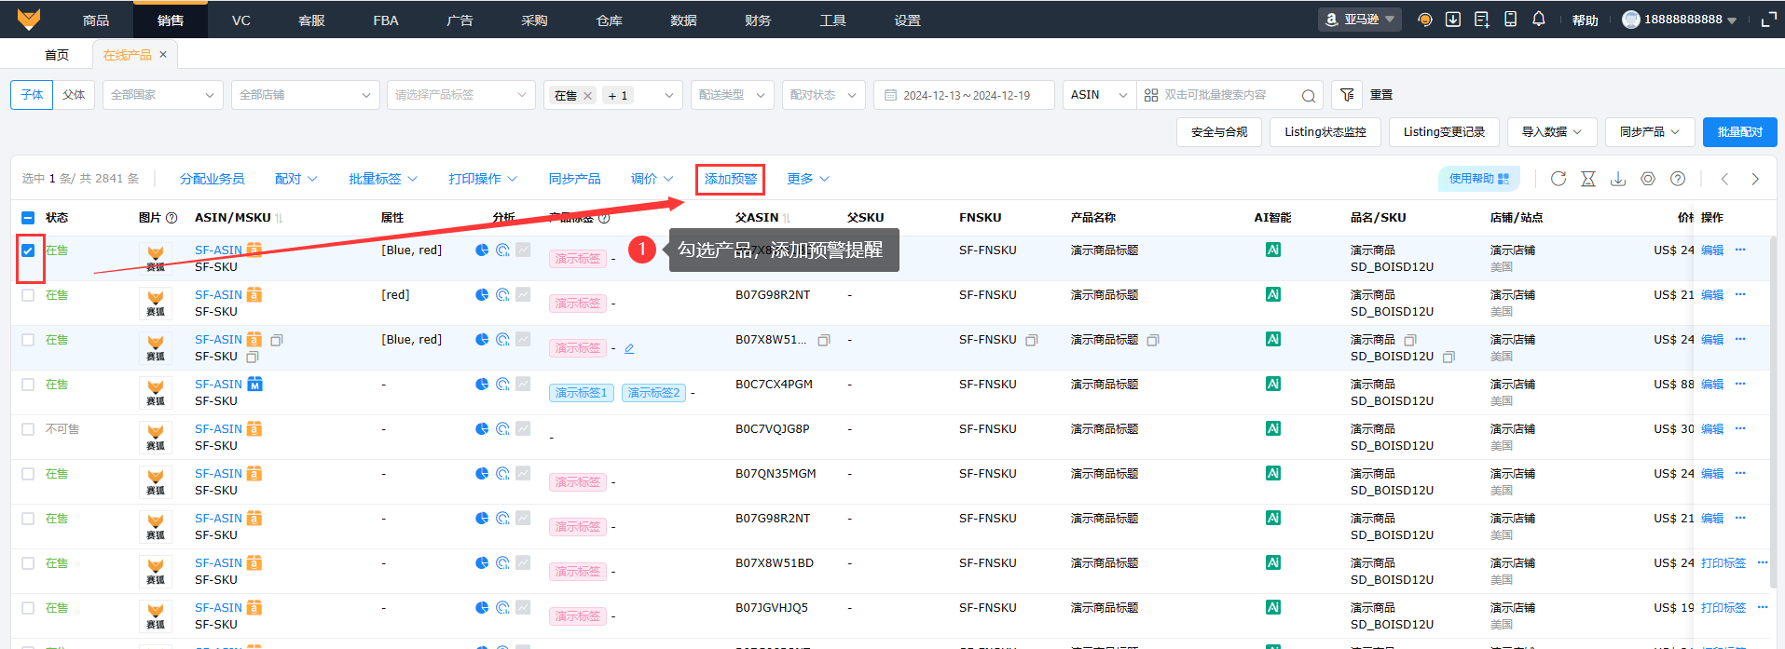Image resolution: width=1785 pixels, height=649 pixels.
Task: Expand the 批量标签 dropdown
Action: coord(382,179)
